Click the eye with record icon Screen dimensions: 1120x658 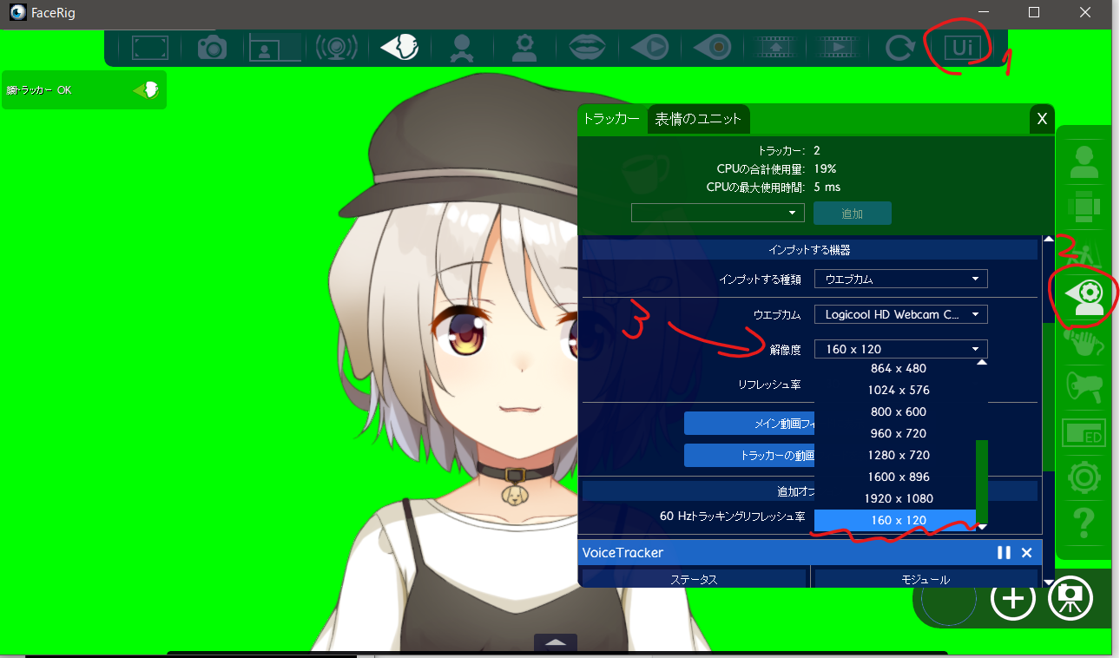click(711, 48)
